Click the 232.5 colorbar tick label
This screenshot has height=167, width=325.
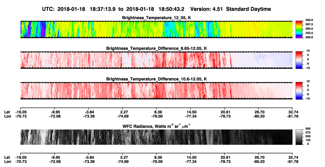pyautogui.click(x=309, y=33)
